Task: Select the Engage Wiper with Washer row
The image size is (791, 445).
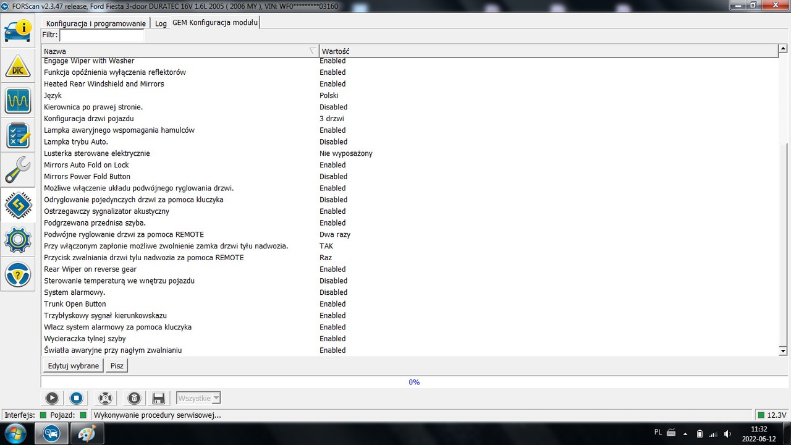Action: click(410, 61)
